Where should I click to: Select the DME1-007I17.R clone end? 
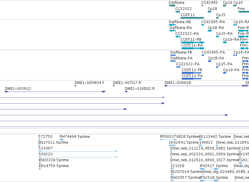click(114, 86)
